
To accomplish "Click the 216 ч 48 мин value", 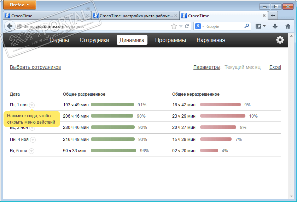I will point(76,139).
